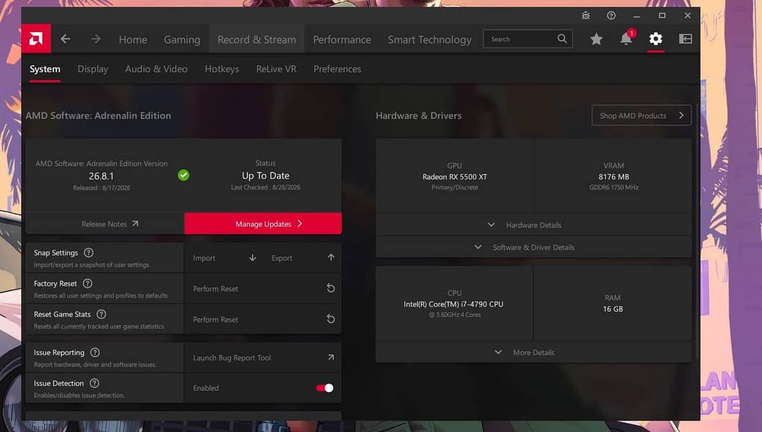Click Perform Reset for Game Stats

click(263, 319)
